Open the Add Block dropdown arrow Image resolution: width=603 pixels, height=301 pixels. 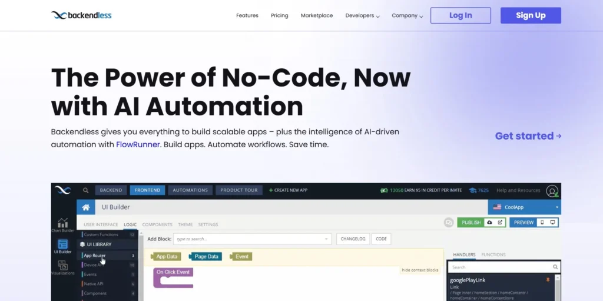(326, 239)
